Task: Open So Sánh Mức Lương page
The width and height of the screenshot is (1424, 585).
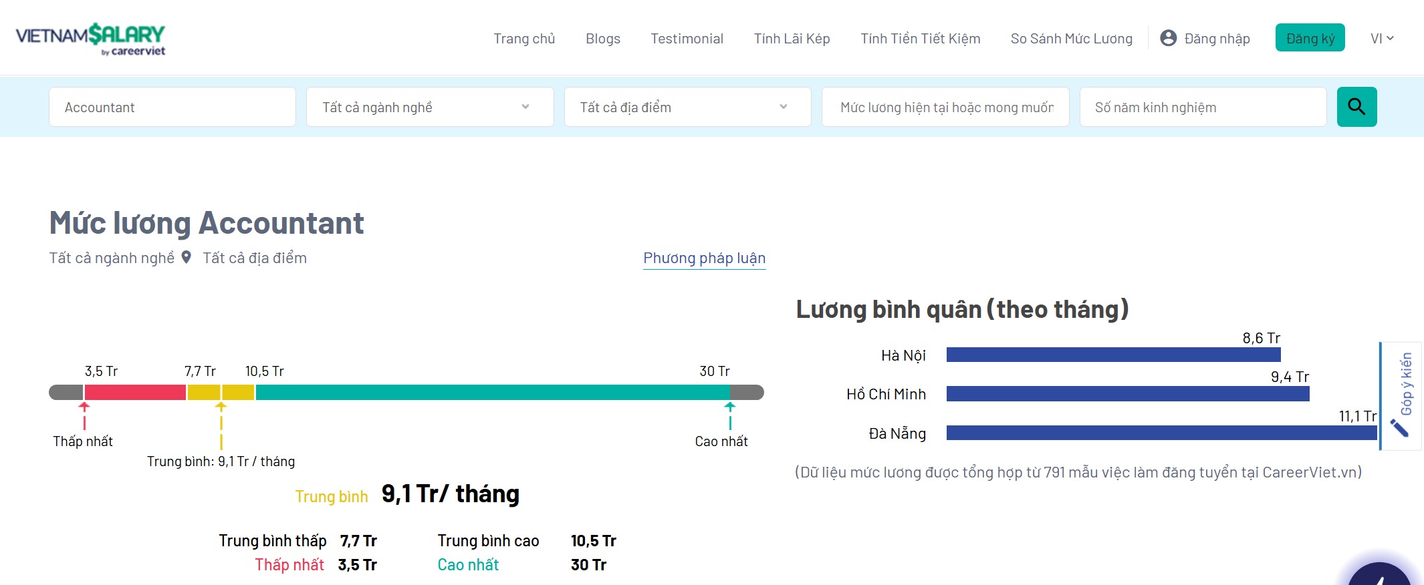Action: (x=1071, y=39)
